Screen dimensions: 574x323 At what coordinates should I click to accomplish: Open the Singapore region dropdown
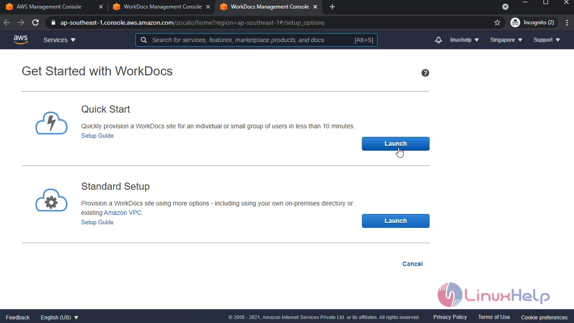[506, 40]
